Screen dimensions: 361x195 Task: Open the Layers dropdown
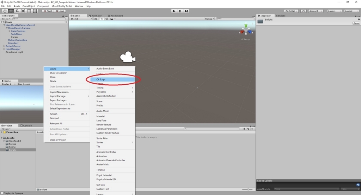click(334, 11)
